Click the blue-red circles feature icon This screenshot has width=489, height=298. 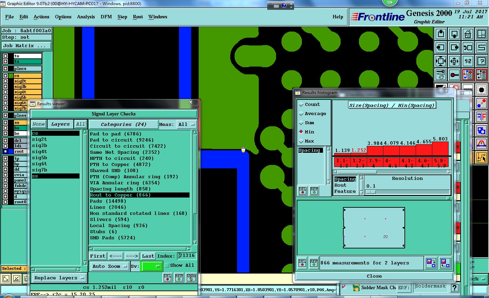(482, 103)
